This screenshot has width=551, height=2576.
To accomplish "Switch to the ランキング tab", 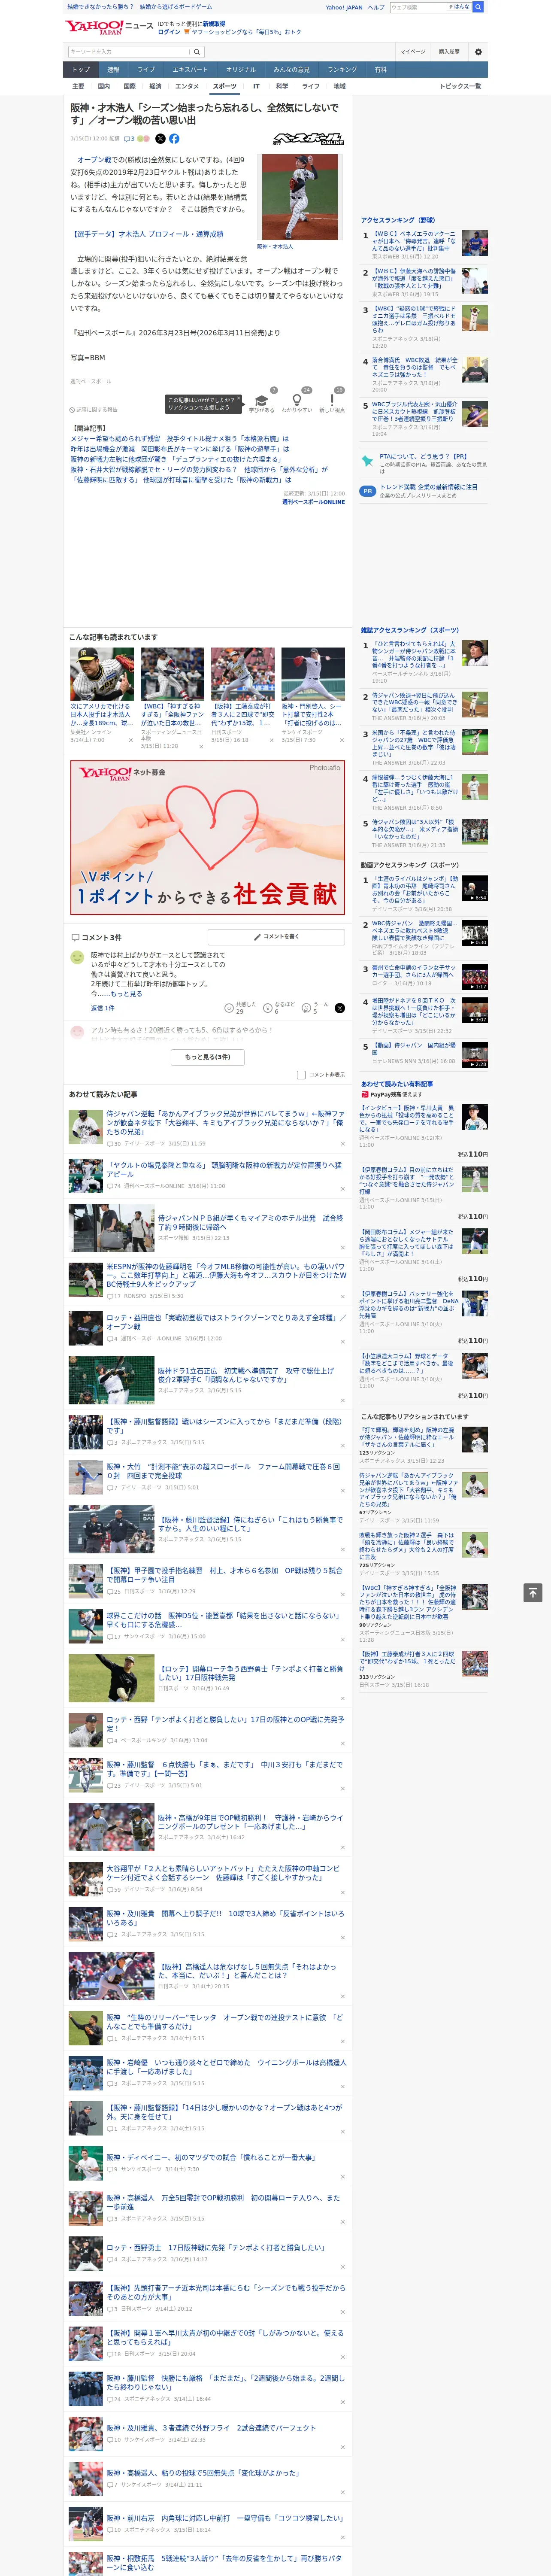I will click(x=342, y=70).
